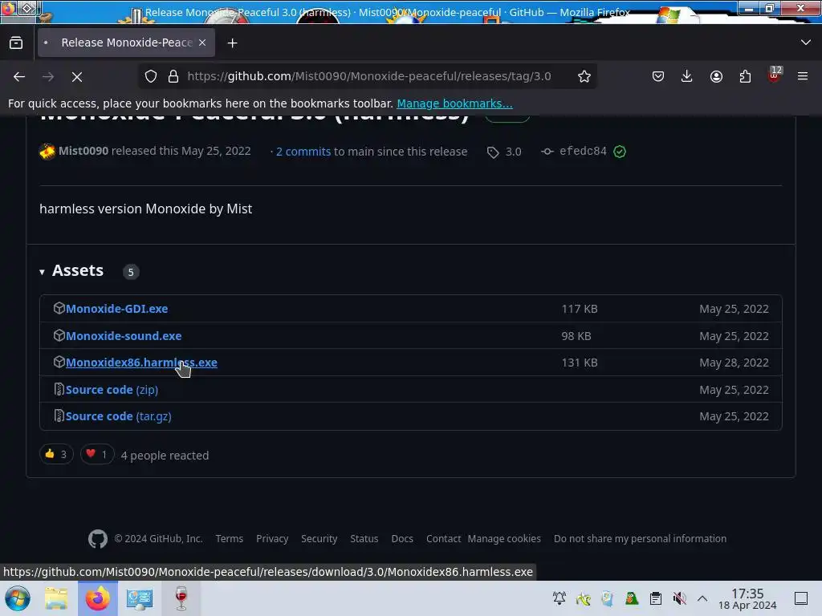This screenshot has height=616, width=822.
Task: Click the tracking protection shield icon
Action: (x=151, y=76)
